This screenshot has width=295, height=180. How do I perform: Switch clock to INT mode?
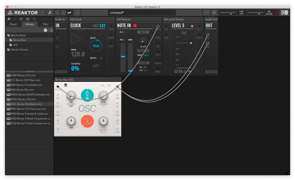(x=96, y=26)
